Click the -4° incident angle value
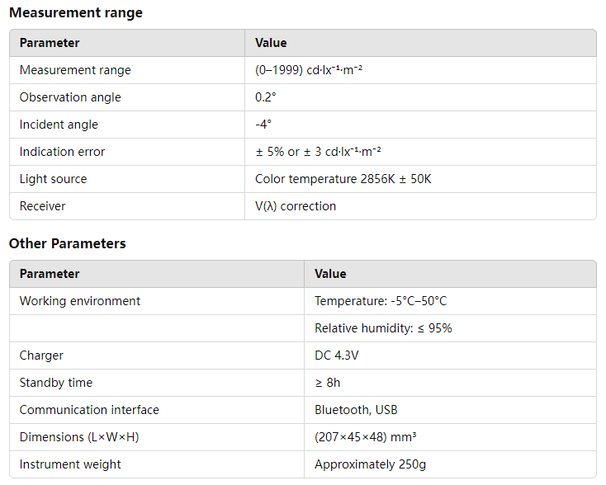 [x=263, y=125]
